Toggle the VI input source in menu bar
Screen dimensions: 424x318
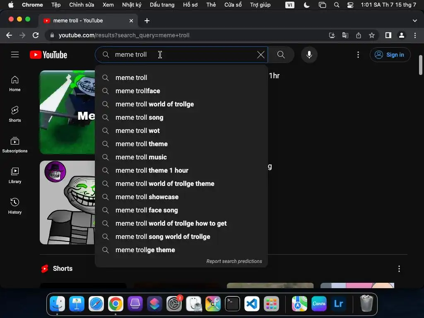pos(289,5)
